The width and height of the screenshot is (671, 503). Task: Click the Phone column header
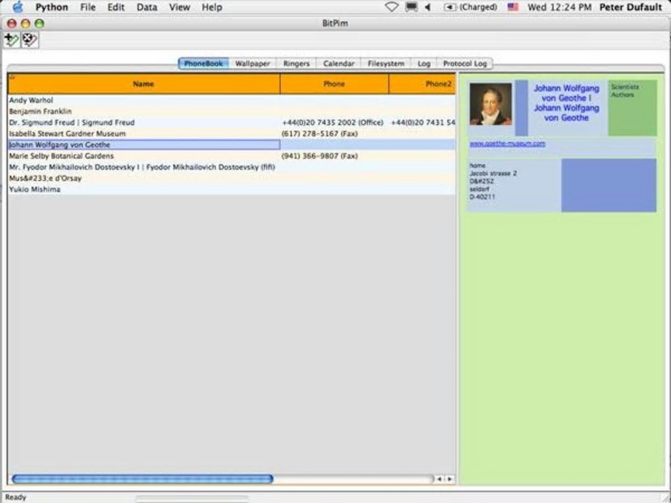[334, 84]
